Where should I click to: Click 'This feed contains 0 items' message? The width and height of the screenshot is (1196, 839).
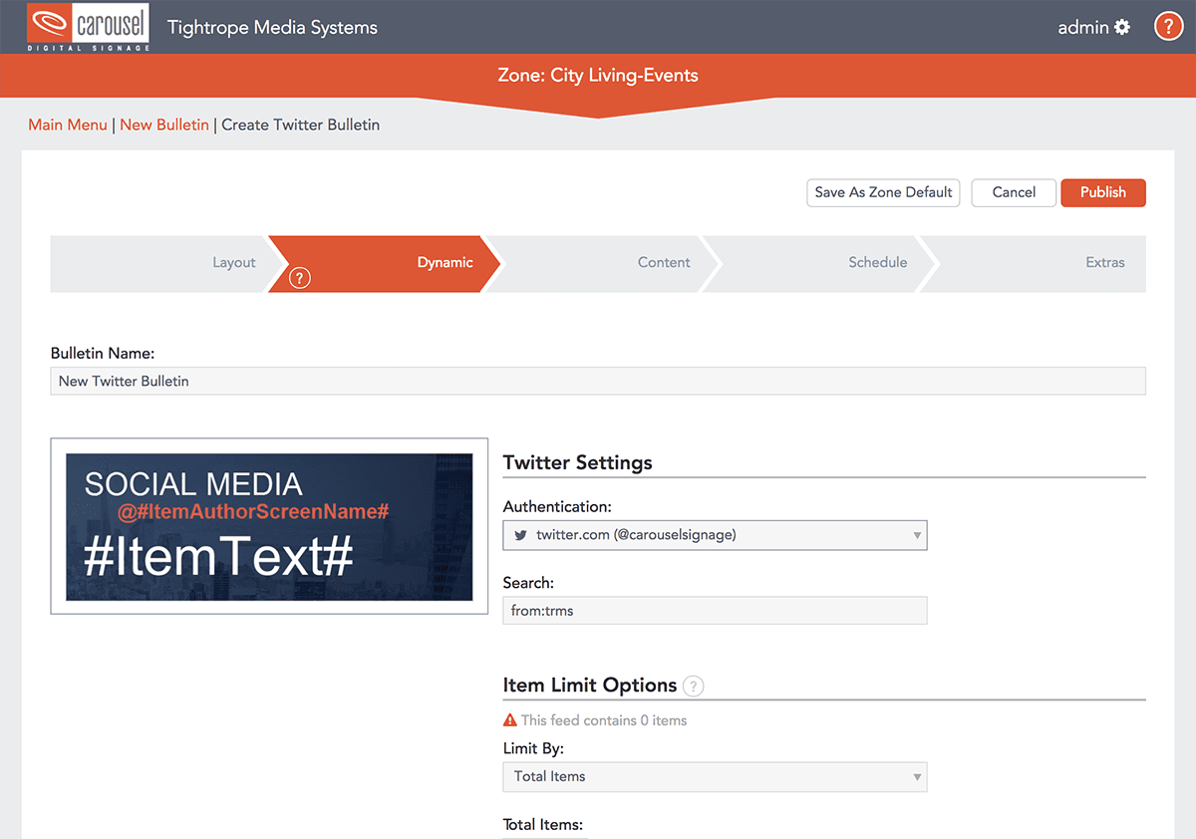click(604, 719)
